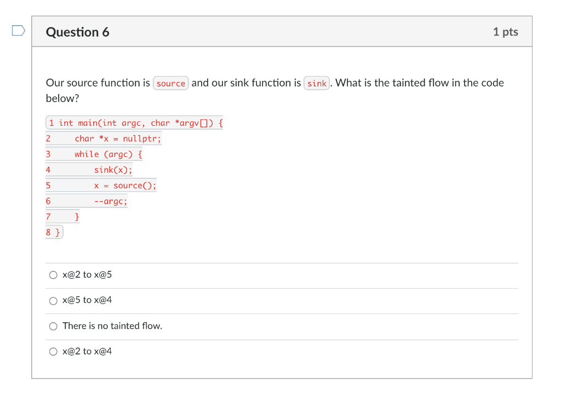
Task: Flag Question 6 with the bookmark icon
Action: tap(18, 31)
